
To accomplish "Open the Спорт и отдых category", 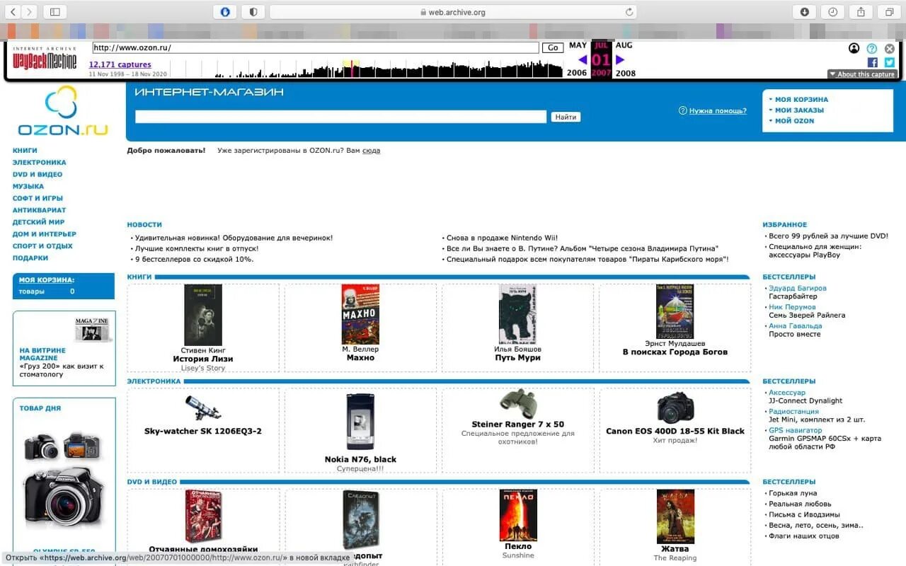I will pyautogui.click(x=42, y=246).
